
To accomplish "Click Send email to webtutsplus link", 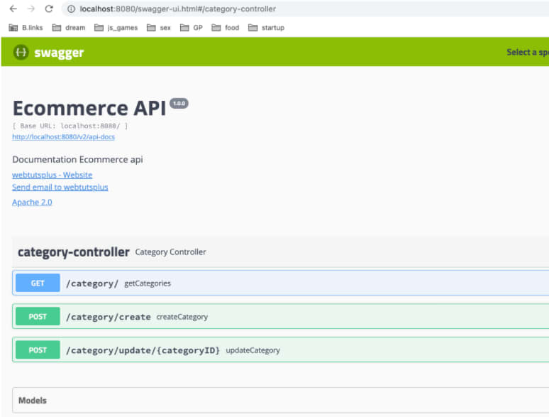I will tap(60, 188).
